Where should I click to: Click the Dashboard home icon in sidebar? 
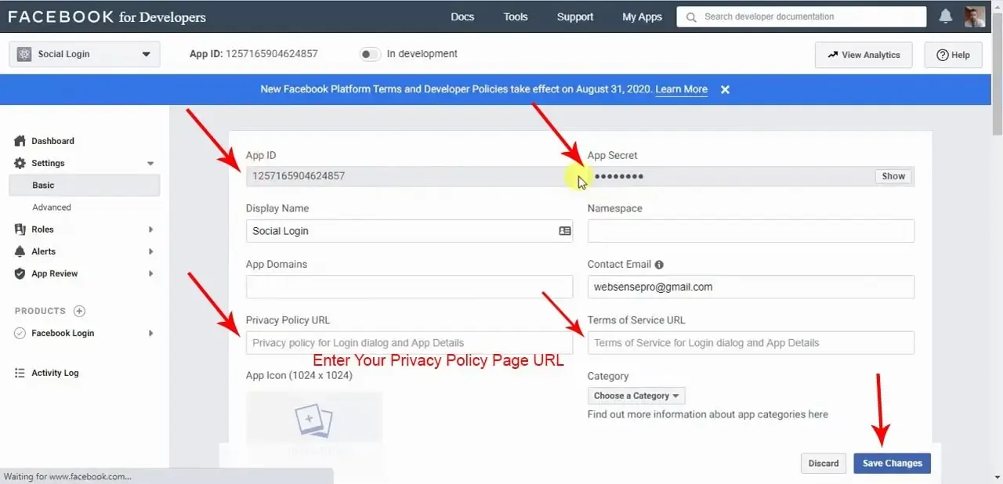tap(20, 141)
